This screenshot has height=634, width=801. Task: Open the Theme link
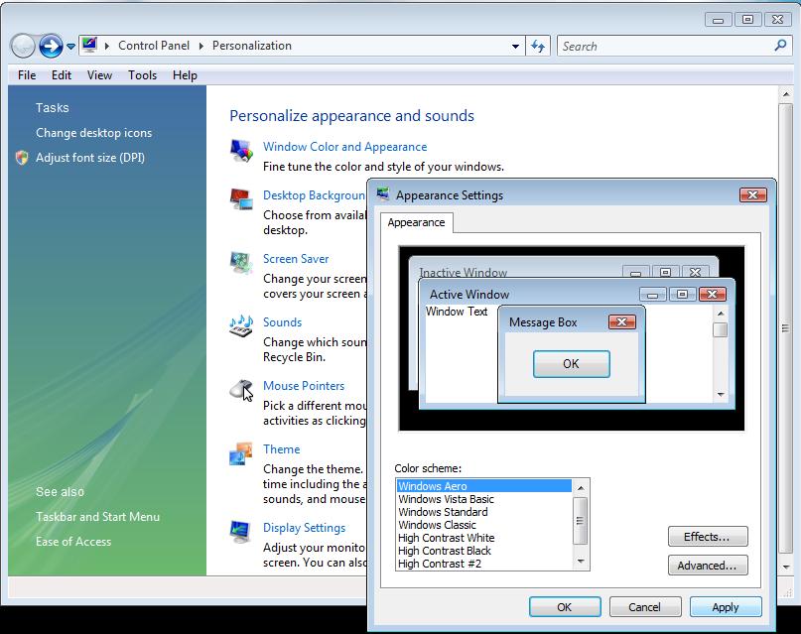tap(282, 449)
